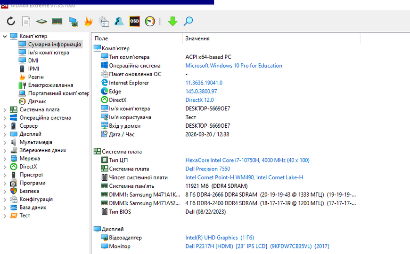Expand the DirectX tree node
The height and width of the screenshot is (254, 410).
coord(5,167)
